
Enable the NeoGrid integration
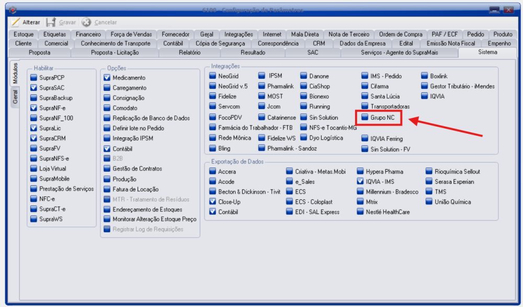click(x=213, y=76)
